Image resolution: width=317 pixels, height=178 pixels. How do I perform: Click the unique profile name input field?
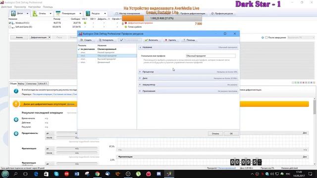211,56
